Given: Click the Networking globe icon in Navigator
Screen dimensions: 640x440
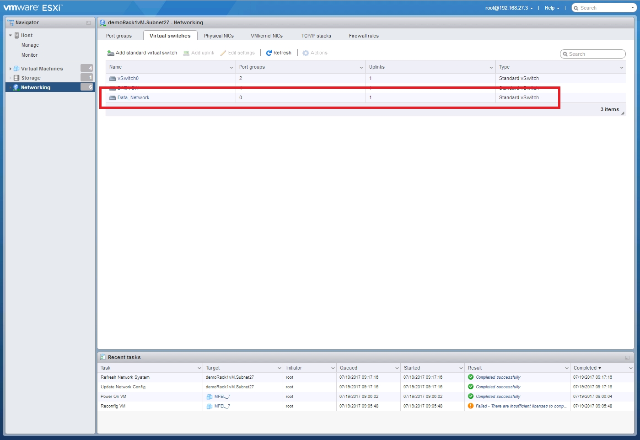Looking at the screenshot, I should pyautogui.click(x=16, y=87).
